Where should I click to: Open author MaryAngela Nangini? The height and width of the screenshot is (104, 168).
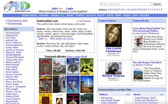[x=111, y=100]
